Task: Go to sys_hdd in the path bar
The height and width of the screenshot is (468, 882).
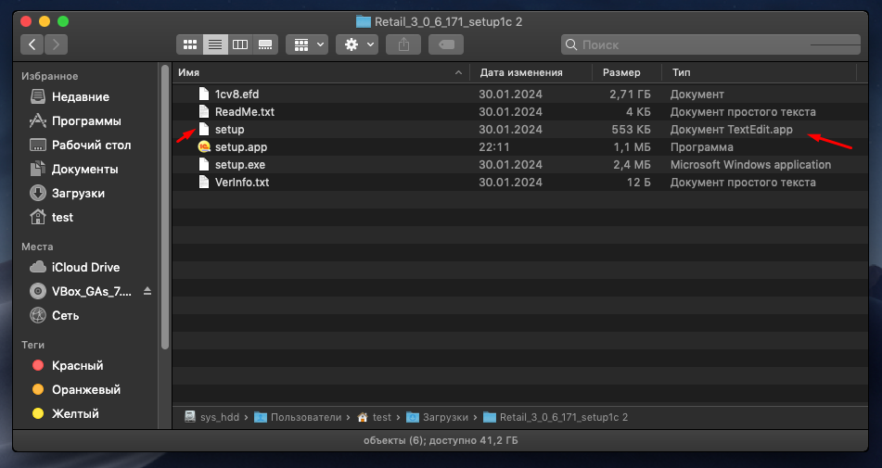Action: (x=212, y=417)
